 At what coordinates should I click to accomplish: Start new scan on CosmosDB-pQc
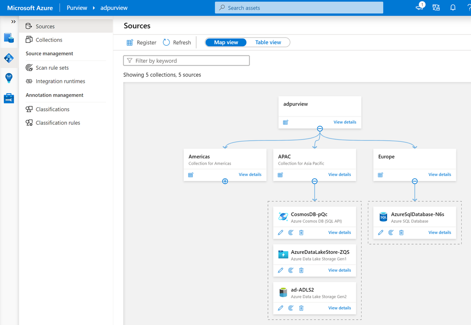[291, 233]
